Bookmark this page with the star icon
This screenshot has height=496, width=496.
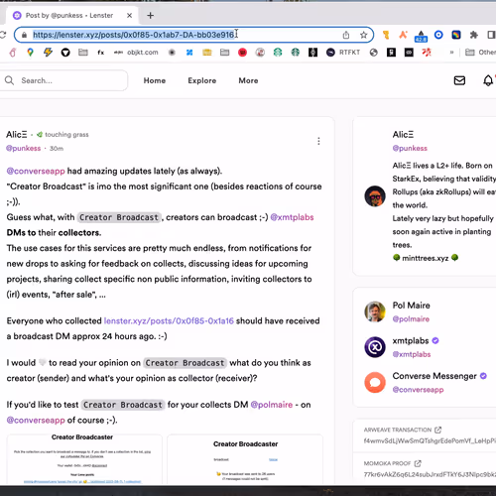click(x=364, y=35)
